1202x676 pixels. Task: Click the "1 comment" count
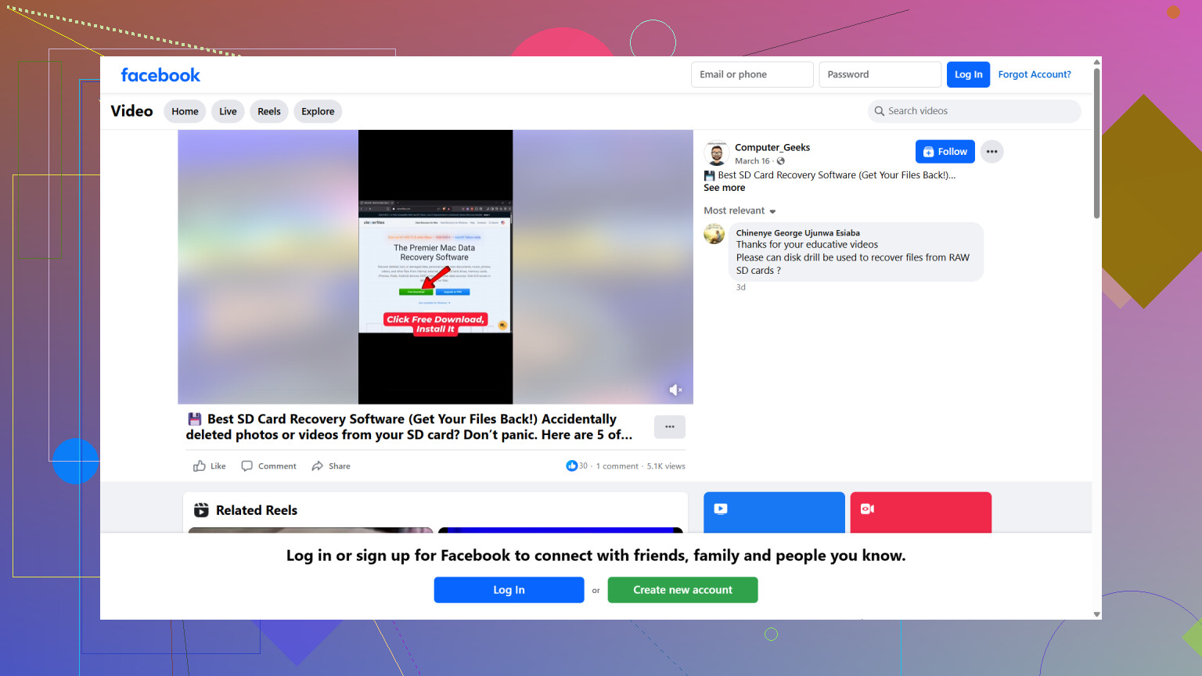click(617, 466)
